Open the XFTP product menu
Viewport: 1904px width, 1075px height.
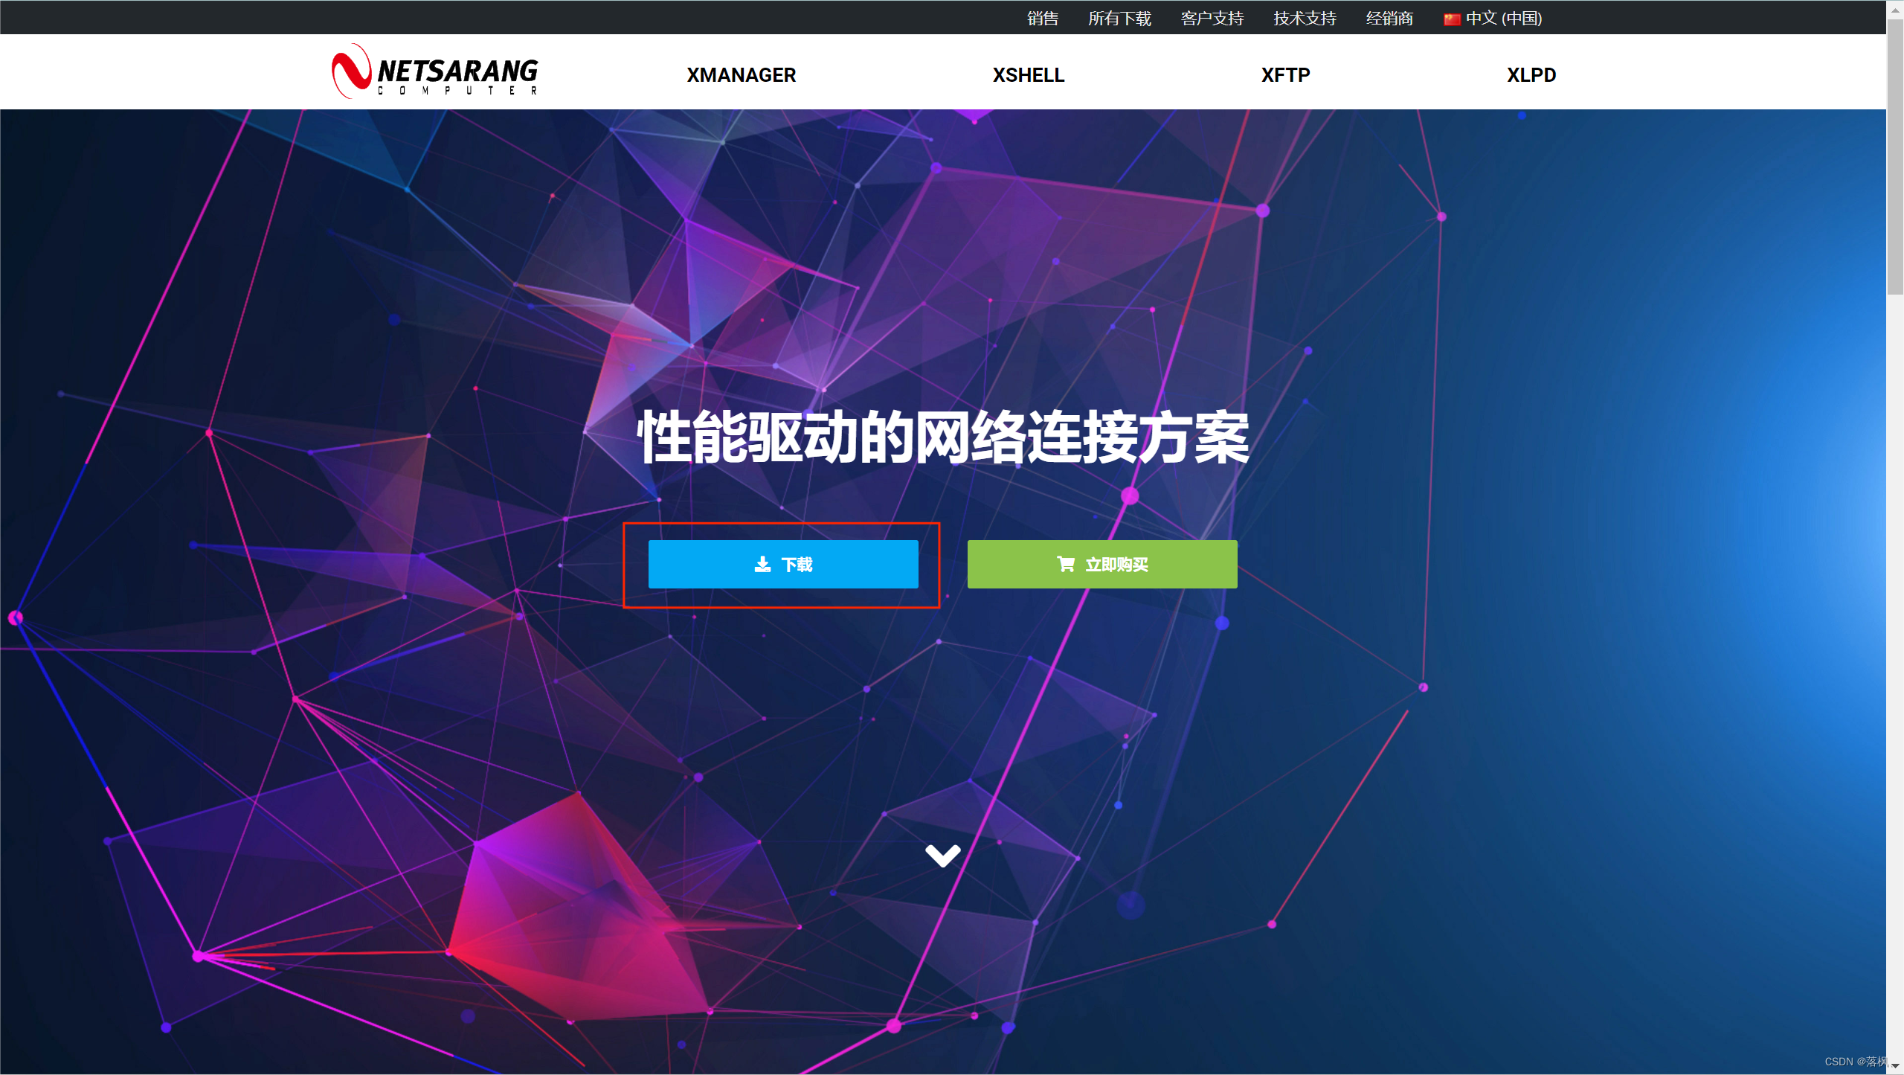(x=1285, y=75)
